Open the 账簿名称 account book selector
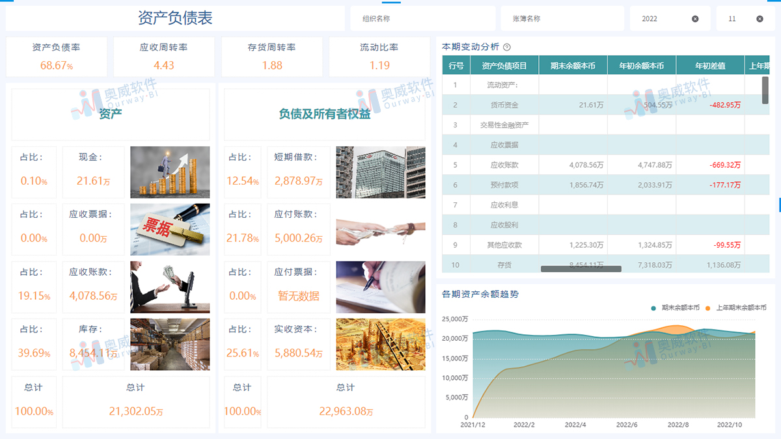This screenshot has width=781, height=439. click(562, 18)
